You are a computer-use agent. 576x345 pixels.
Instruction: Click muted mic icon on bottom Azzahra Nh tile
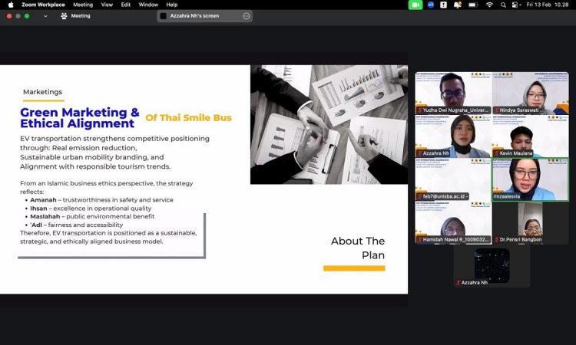[458, 283]
